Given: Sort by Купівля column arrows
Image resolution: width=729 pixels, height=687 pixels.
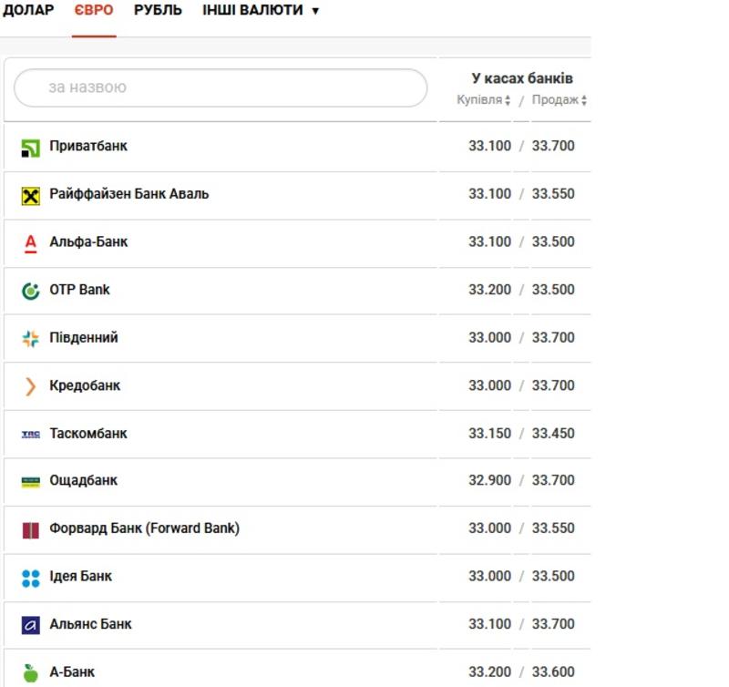Looking at the screenshot, I should (508, 100).
